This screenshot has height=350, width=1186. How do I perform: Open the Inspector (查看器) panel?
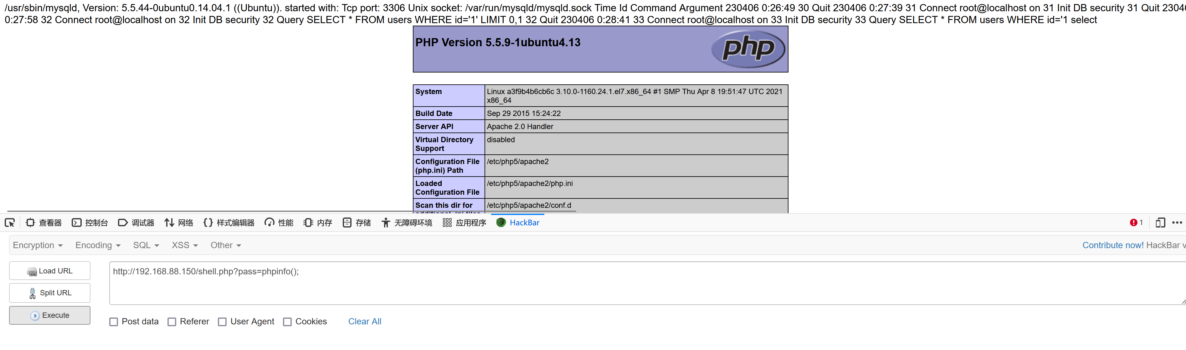tap(44, 223)
